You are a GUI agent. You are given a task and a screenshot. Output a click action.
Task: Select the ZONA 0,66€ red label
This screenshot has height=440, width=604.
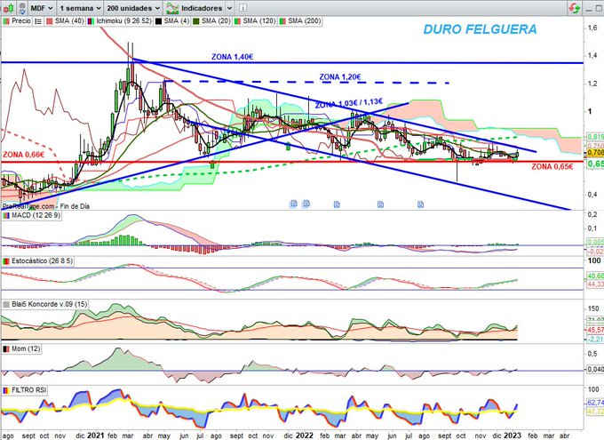23,155
